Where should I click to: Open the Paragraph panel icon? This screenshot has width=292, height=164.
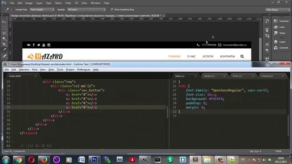pos(267,50)
